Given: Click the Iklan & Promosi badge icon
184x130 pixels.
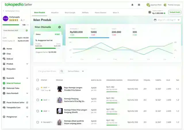Looking at the screenshot, I should coord(4,83).
